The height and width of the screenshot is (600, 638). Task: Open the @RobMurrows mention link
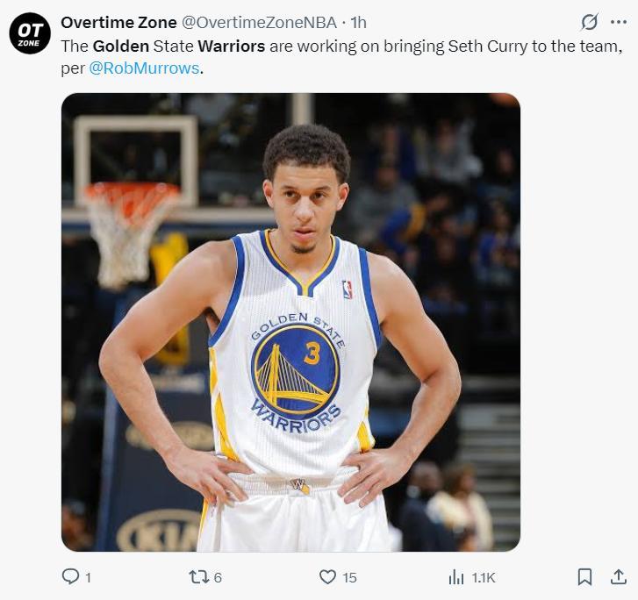(x=144, y=68)
